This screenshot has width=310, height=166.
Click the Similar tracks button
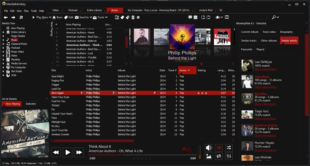coord(249,41)
